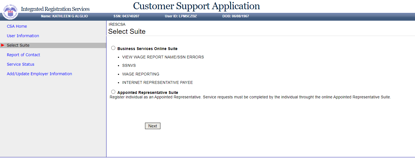Open Report of Contact page
Viewport: 415px width, 166px height.
point(23,55)
